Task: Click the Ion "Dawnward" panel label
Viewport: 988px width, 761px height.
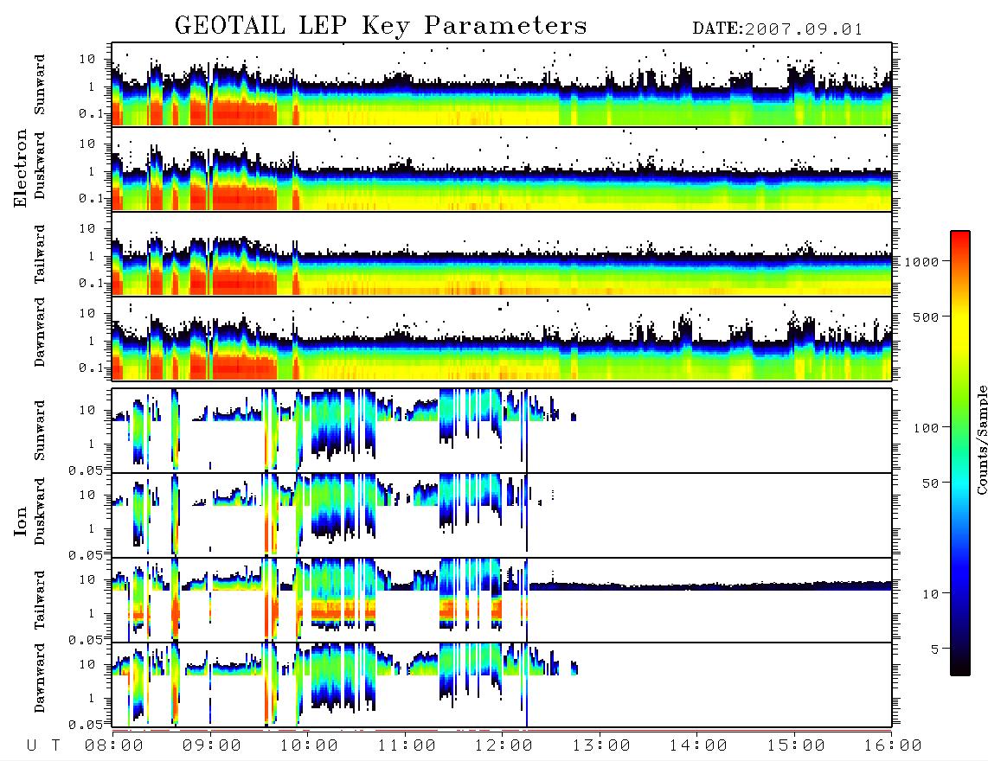Action: (x=39, y=678)
